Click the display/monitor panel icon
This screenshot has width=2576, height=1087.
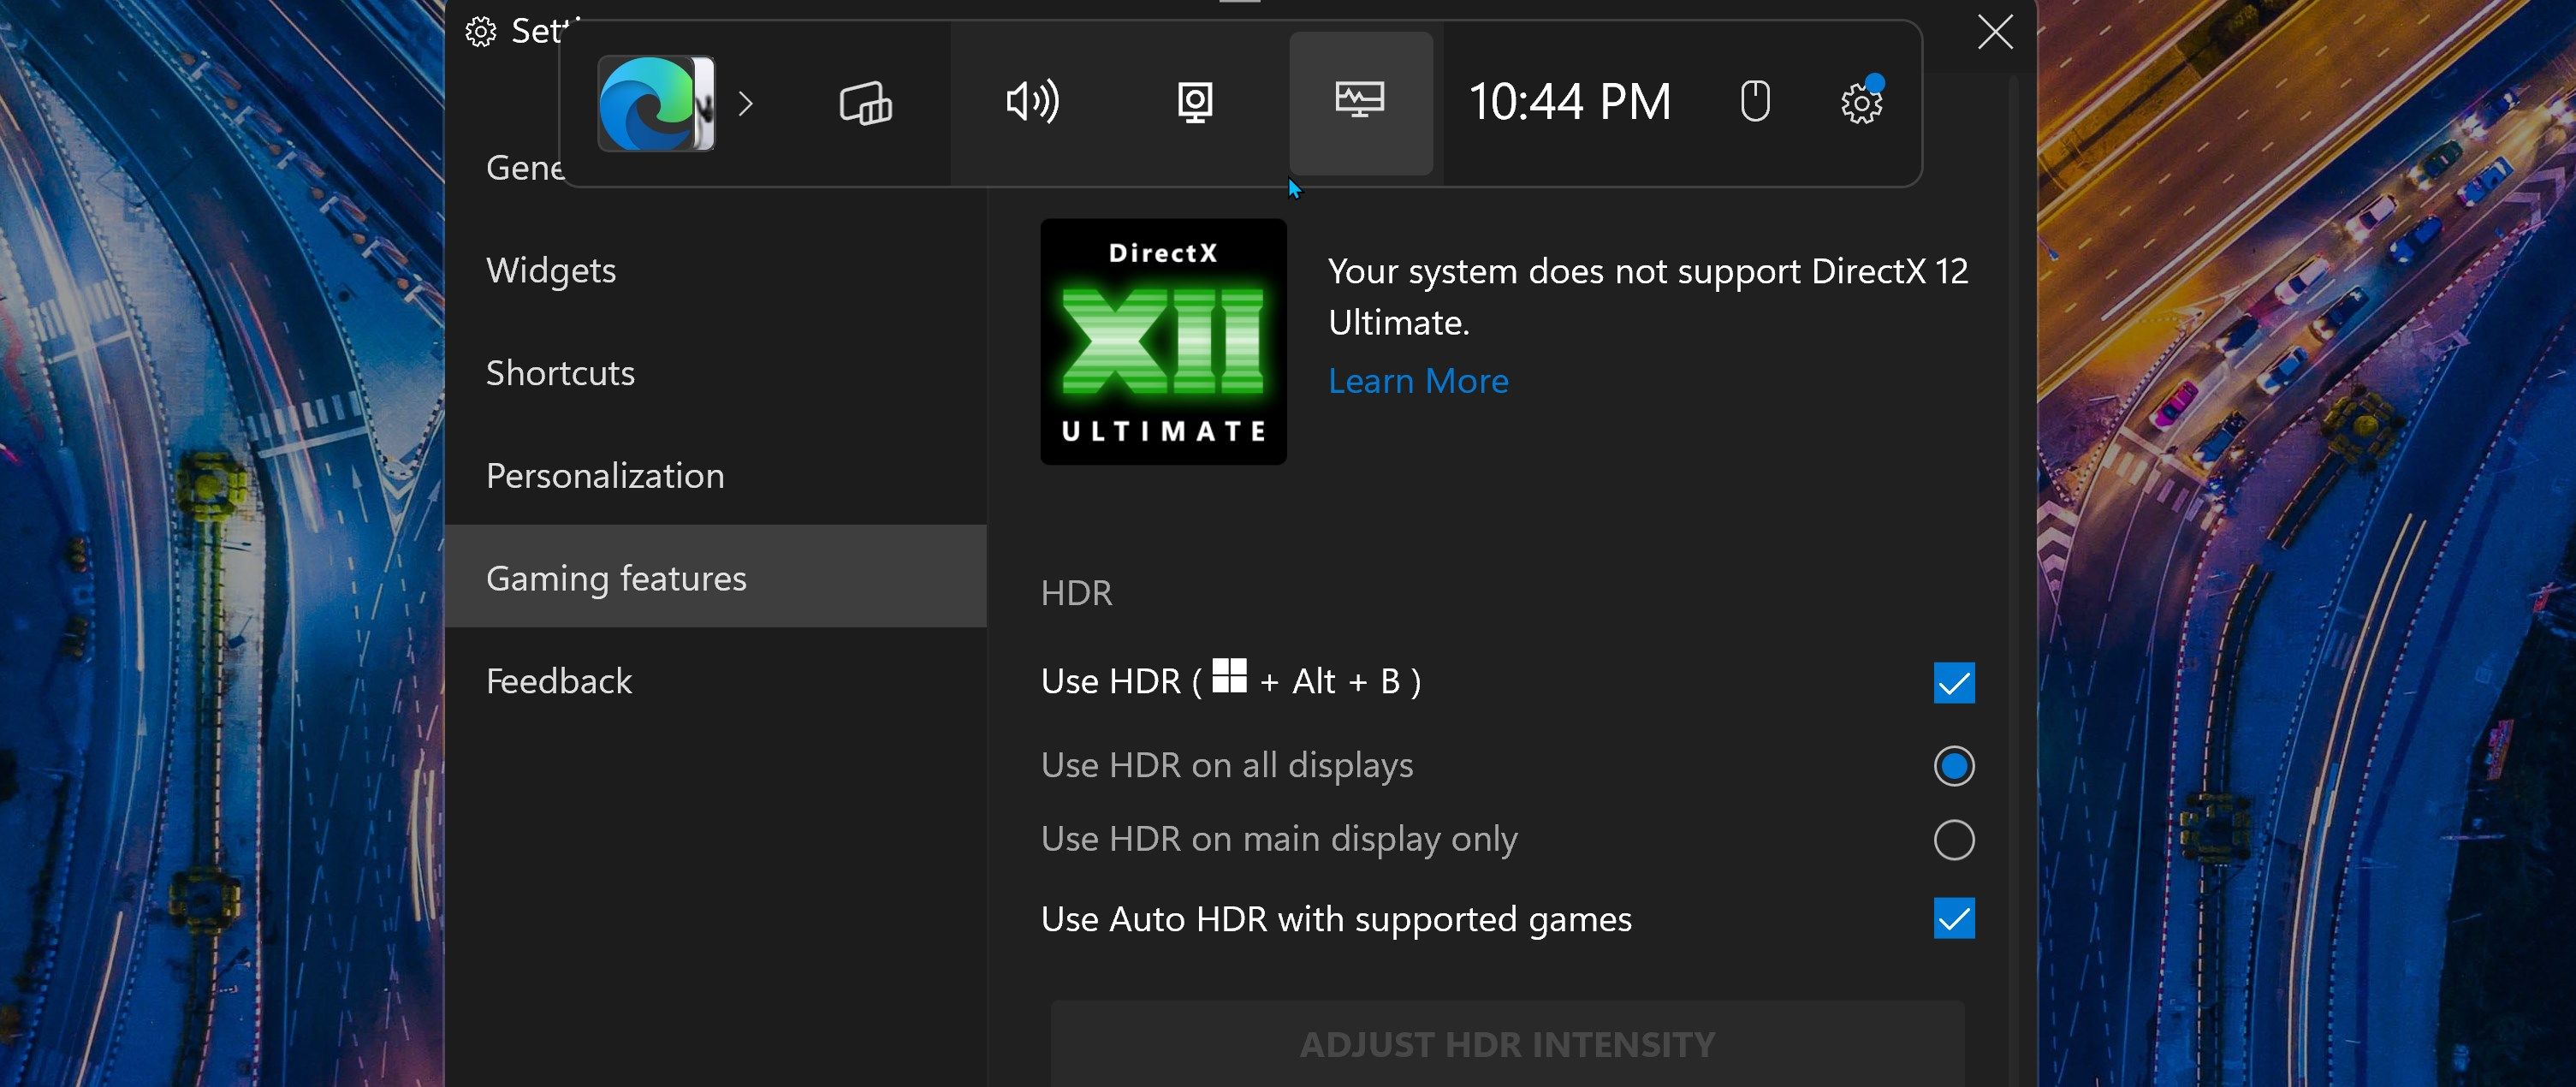coord(1360,102)
